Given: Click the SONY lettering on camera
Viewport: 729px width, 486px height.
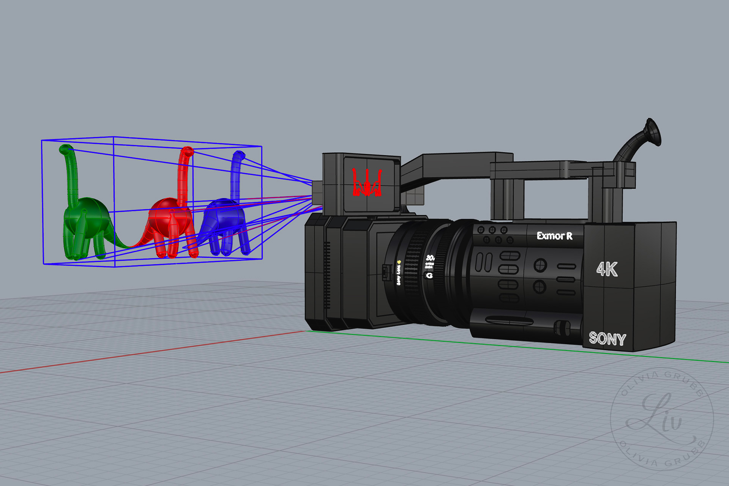Looking at the screenshot, I should pyautogui.click(x=607, y=338).
